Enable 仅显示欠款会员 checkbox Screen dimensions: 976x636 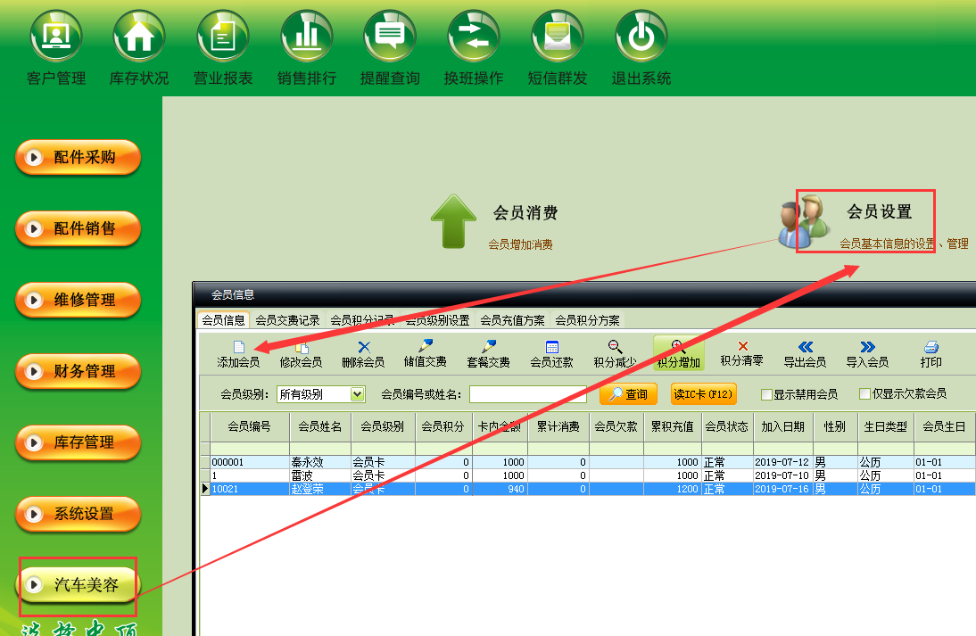pos(864,394)
